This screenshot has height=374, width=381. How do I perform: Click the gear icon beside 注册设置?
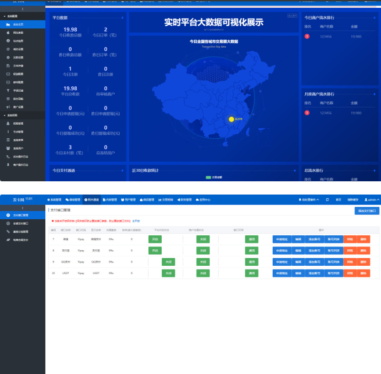[x=8, y=58]
